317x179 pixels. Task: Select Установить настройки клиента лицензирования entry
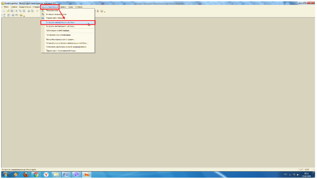click(68, 47)
